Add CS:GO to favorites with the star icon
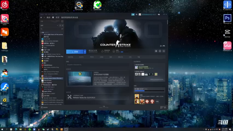This screenshot has width=233, height=131. pyautogui.click(x=164, y=51)
